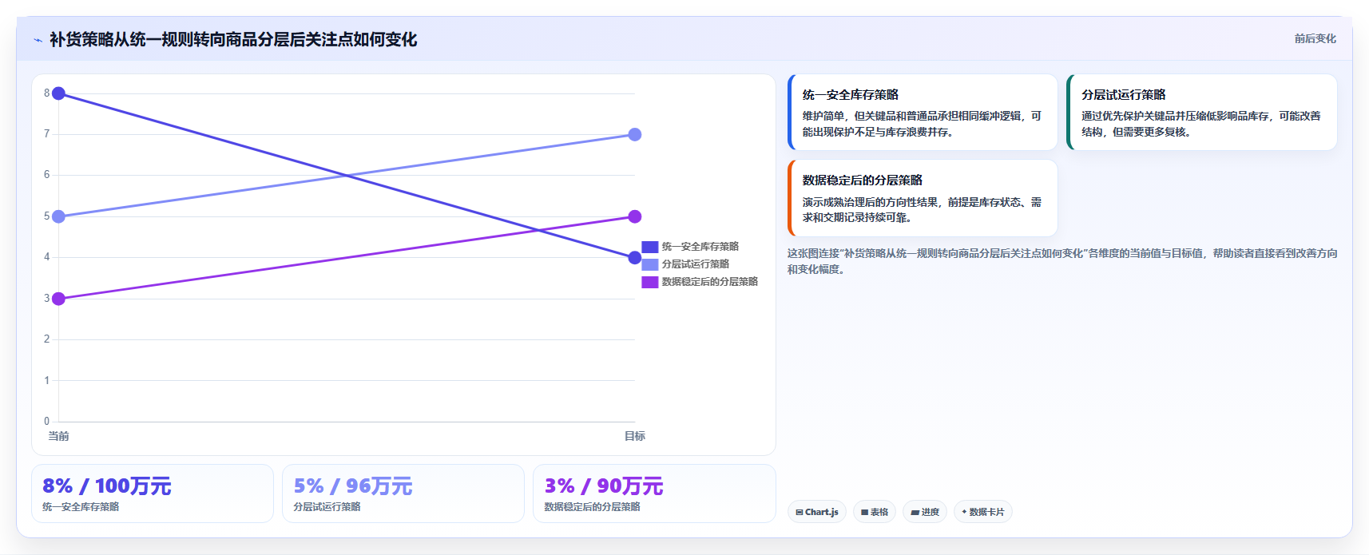Click the chart title 补货策略从统一规则转向商品分层后关注点如何变化
The height and width of the screenshot is (555, 1369).
(x=233, y=40)
